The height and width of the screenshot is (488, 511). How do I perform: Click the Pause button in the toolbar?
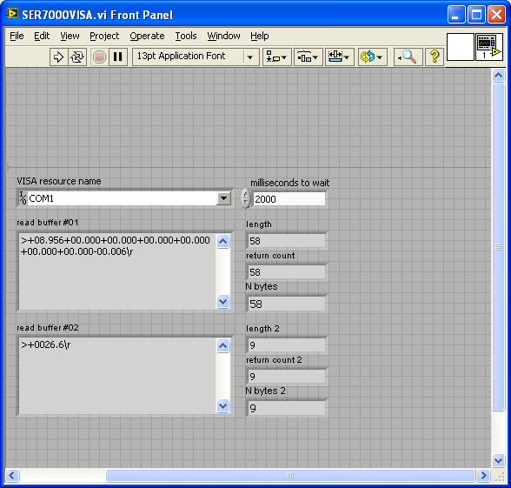(117, 57)
